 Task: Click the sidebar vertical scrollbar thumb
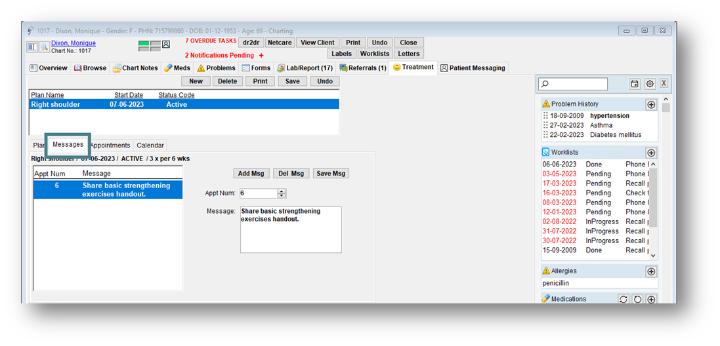666,107
